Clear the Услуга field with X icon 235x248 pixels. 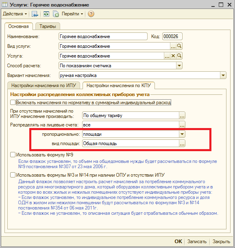tap(173, 56)
